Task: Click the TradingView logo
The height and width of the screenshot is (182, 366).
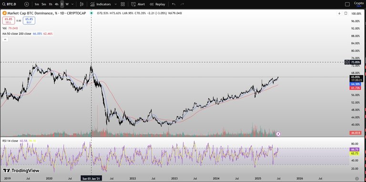Action: tap(21, 171)
